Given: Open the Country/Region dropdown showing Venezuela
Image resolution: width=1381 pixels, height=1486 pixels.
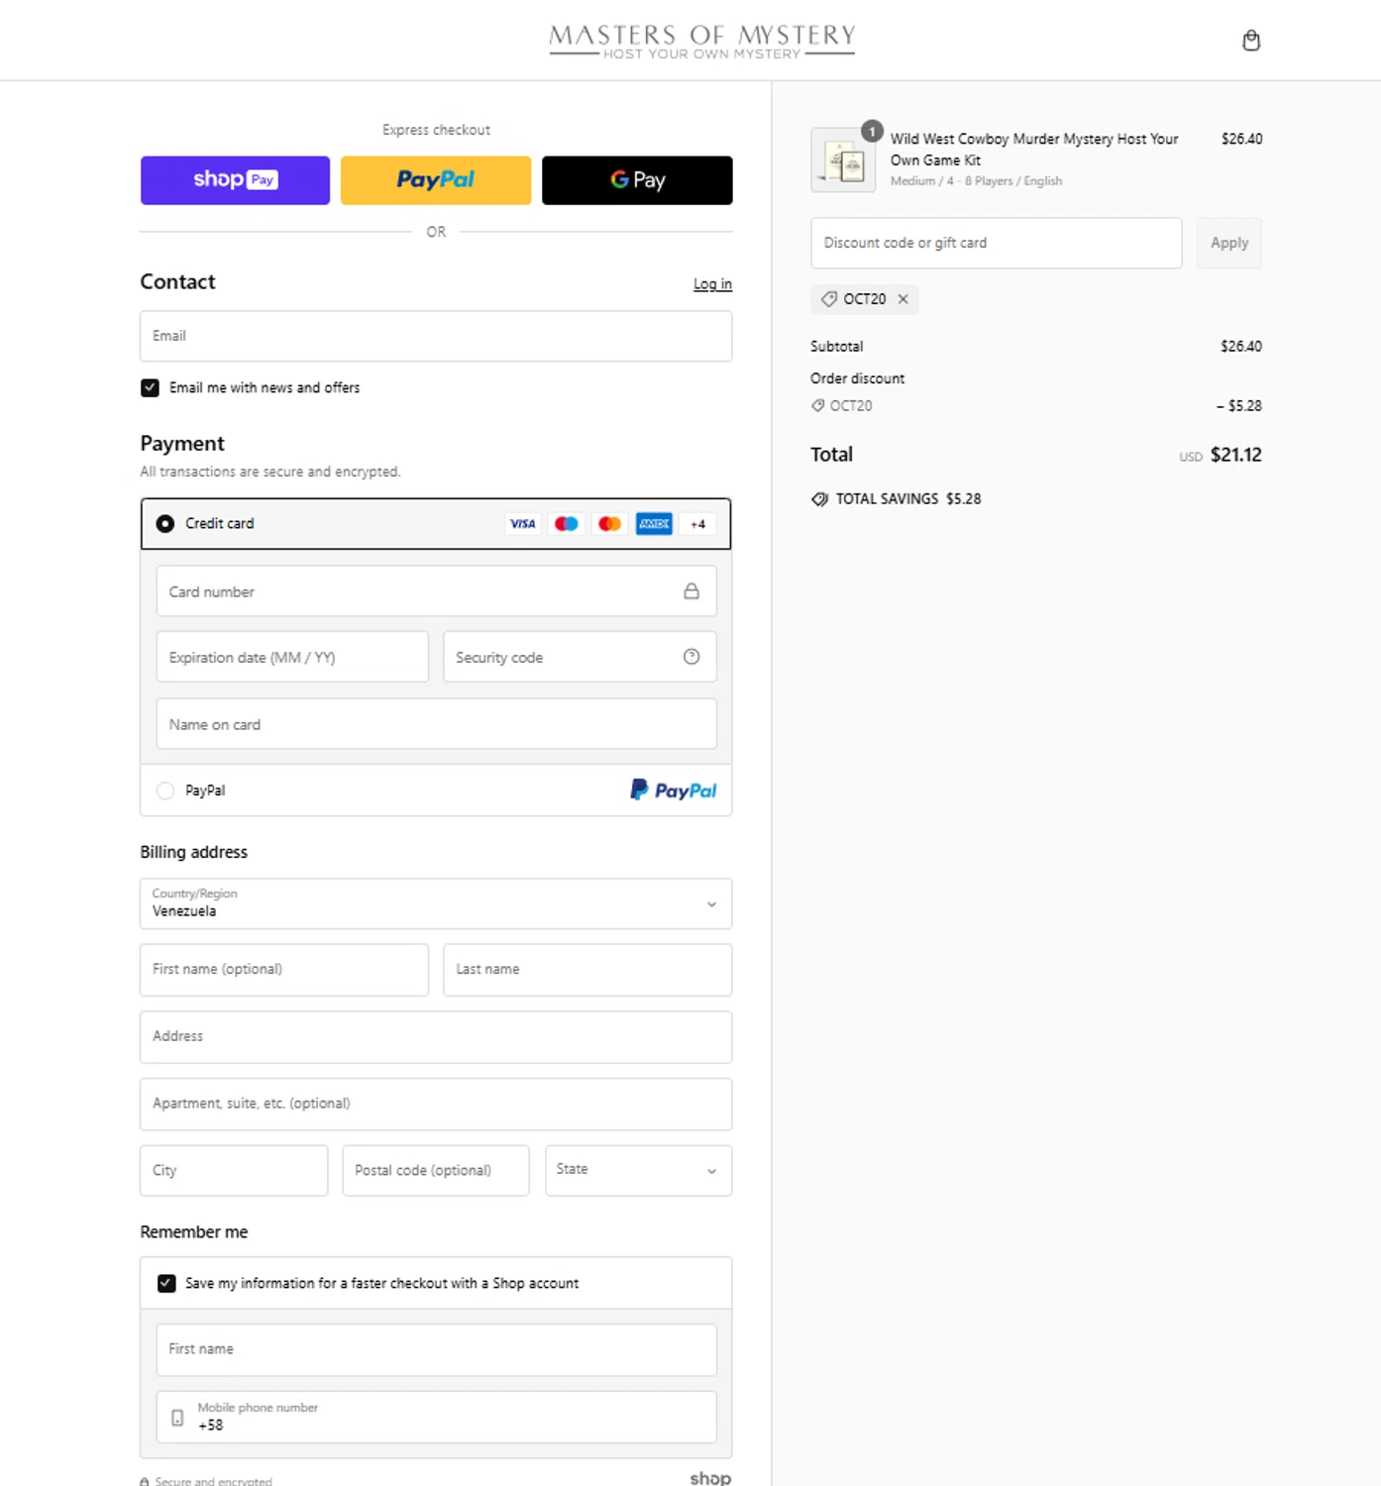Looking at the screenshot, I should pyautogui.click(x=436, y=903).
